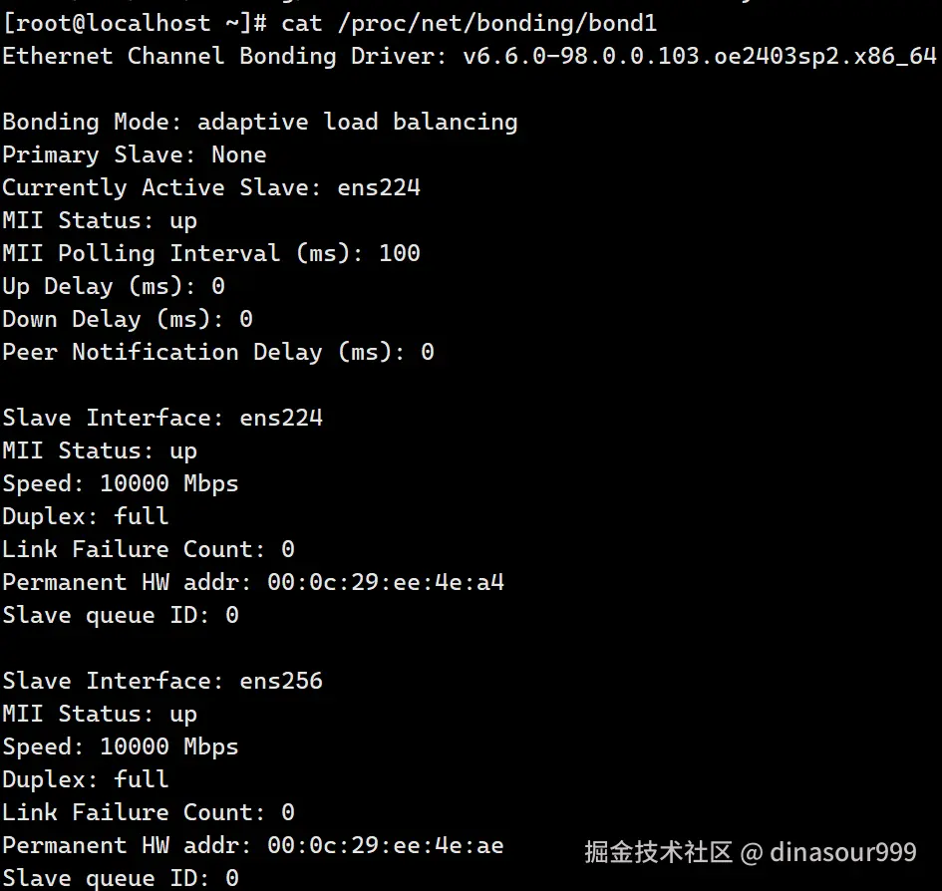Click the Down Delay (ms) line
The height and width of the screenshot is (891, 942).
(x=127, y=319)
